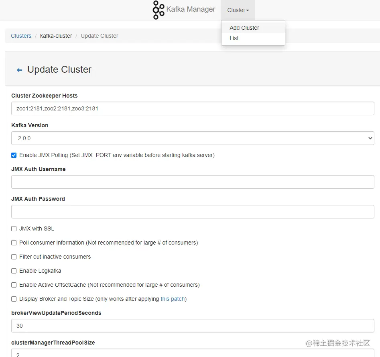This screenshot has width=380, height=357.
Task: Enable Logkafka
Action: pos(14,271)
